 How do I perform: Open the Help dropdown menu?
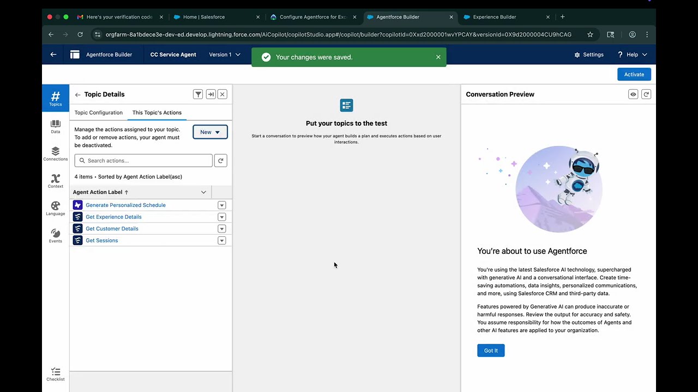(632, 54)
